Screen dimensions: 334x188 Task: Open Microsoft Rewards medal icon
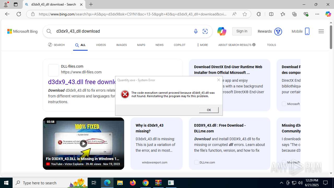point(278,32)
